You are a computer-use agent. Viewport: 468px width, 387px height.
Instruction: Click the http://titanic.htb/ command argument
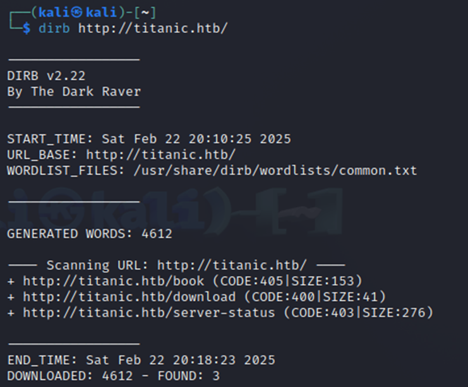point(153,28)
